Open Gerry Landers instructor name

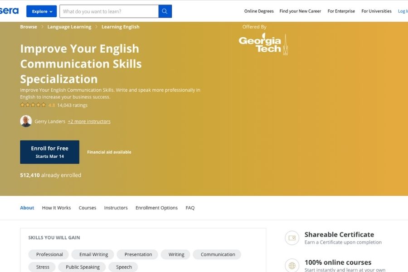point(50,121)
